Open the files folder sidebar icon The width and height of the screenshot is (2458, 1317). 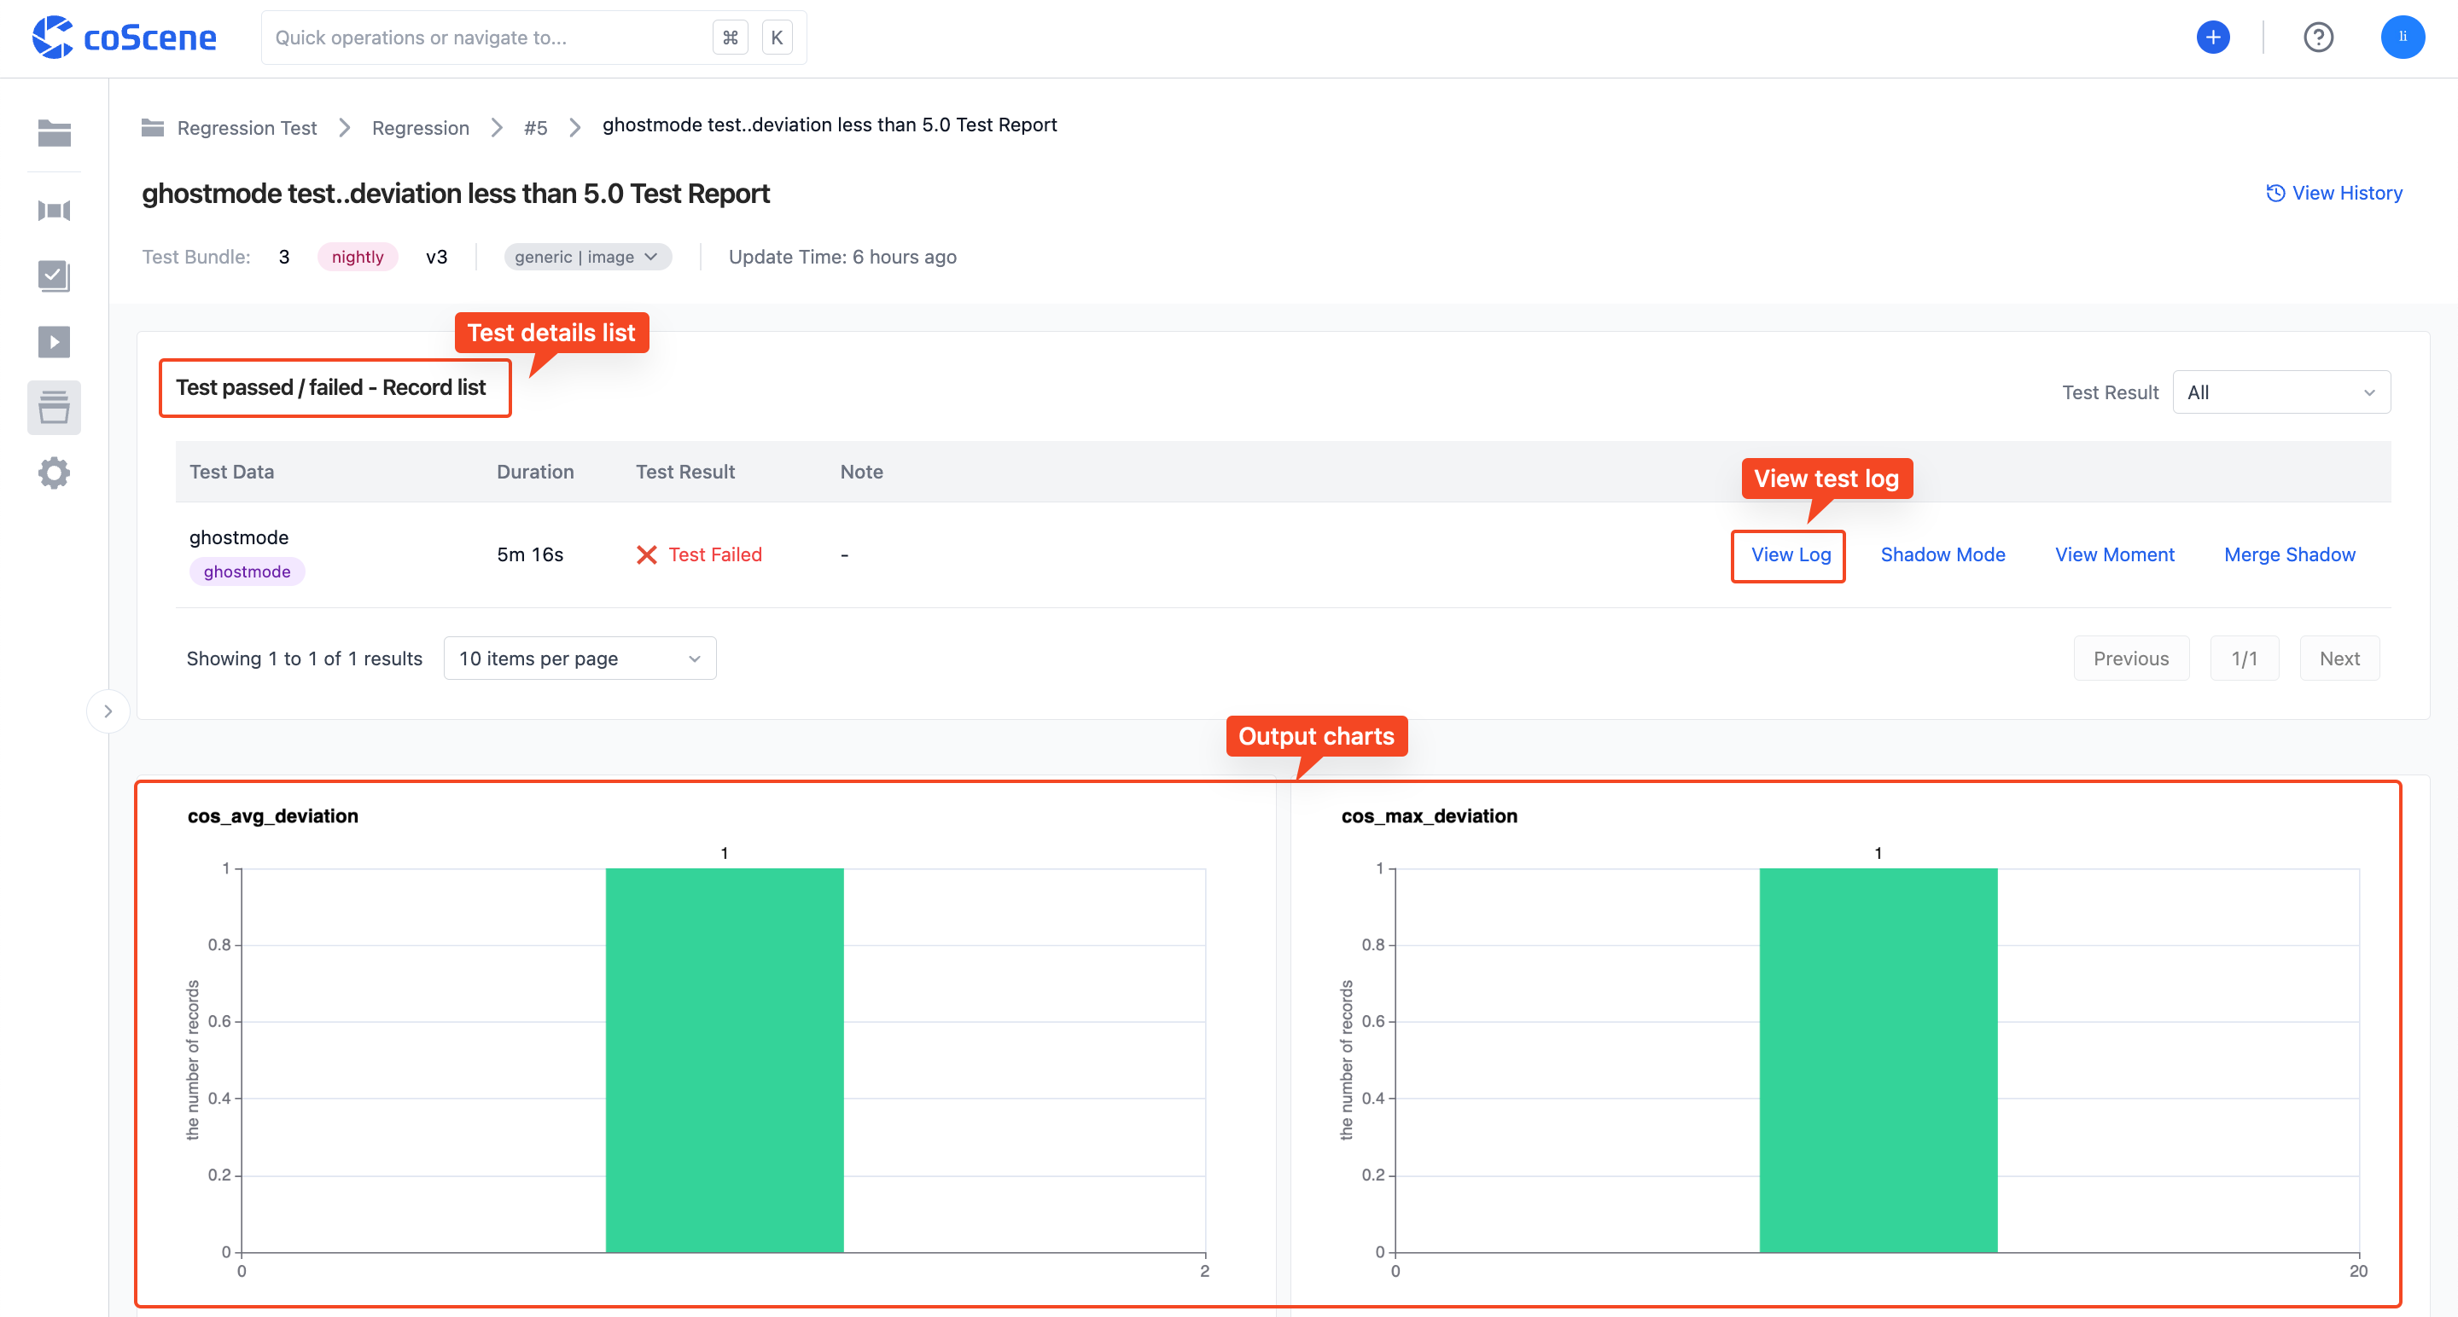point(55,132)
